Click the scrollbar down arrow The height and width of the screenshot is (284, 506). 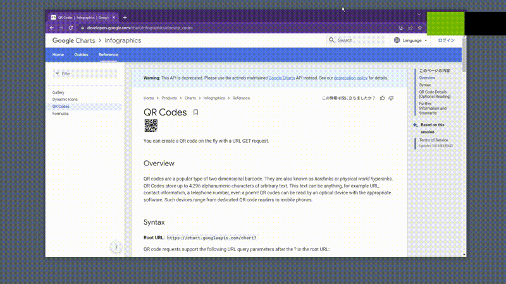tap(464, 255)
